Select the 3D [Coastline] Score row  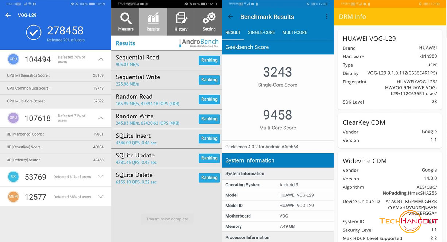pyautogui.click(x=55, y=147)
